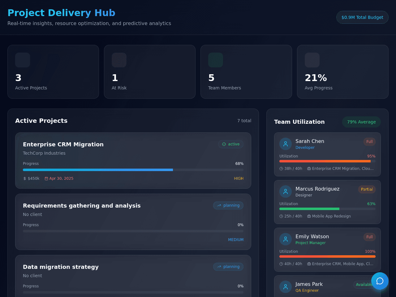Click the Avg Progress stat card icon
The height and width of the screenshot is (297, 396).
(312, 60)
